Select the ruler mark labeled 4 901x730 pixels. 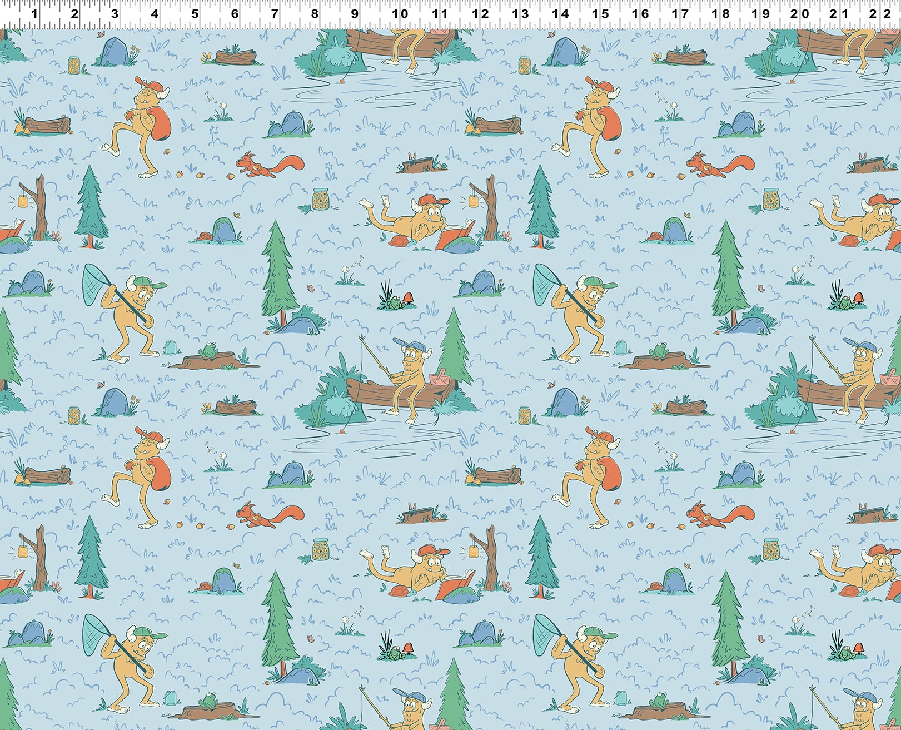[x=155, y=13]
